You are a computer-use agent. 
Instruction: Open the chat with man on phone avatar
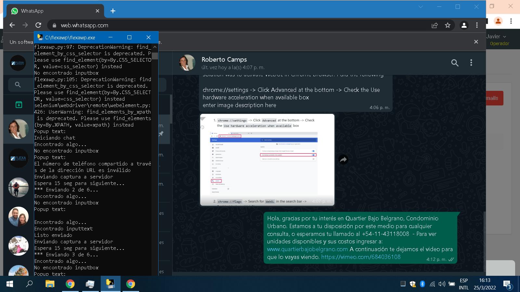coord(19,129)
